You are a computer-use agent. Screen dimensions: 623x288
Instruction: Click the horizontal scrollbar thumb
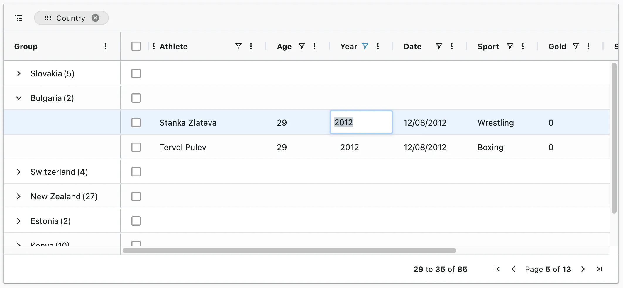[289, 251]
